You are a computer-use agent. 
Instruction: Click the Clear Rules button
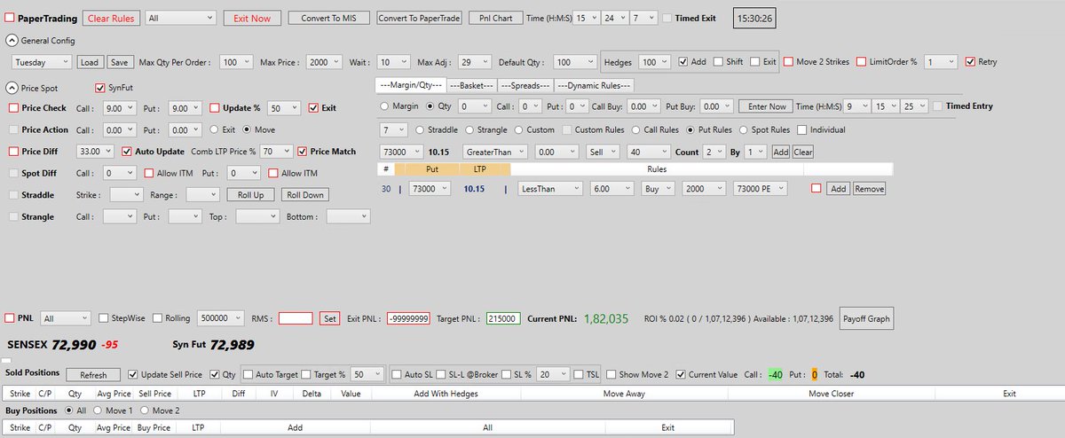click(x=111, y=18)
